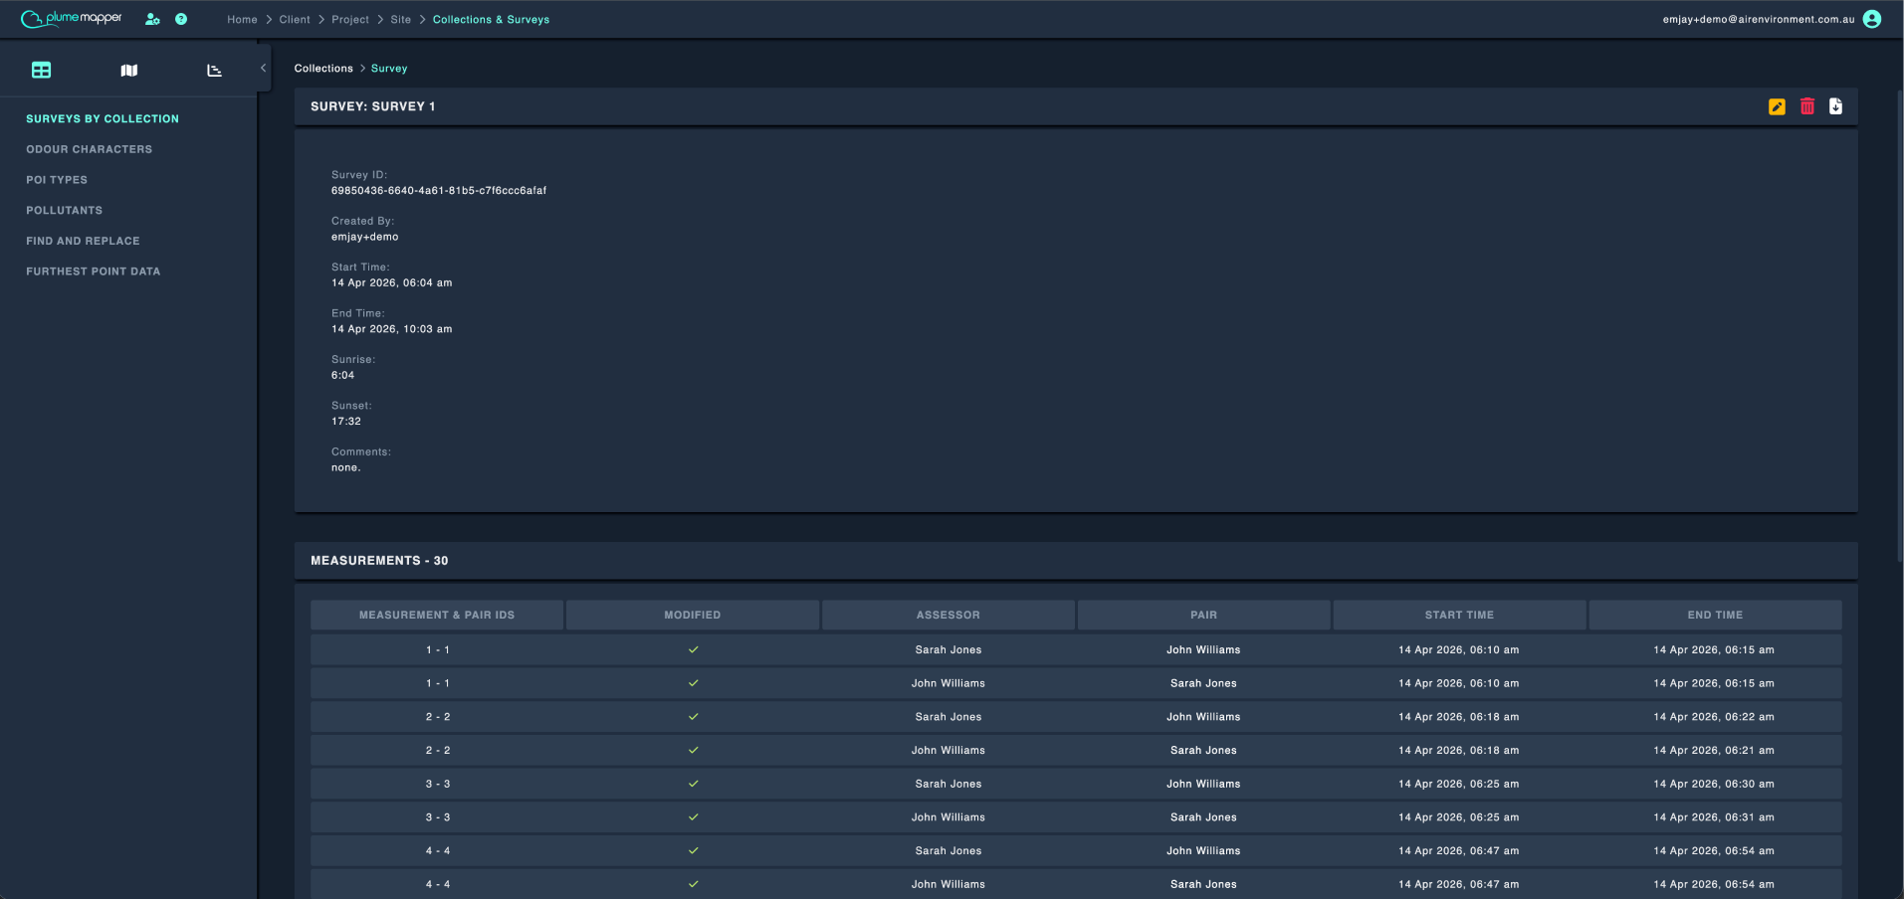Viewport: 1904px width, 899px height.
Task: Click the Measurements - 30 heading
Action: click(x=379, y=561)
